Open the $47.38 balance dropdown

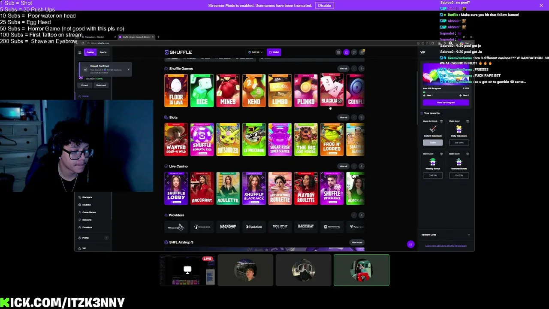click(x=256, y=52)
